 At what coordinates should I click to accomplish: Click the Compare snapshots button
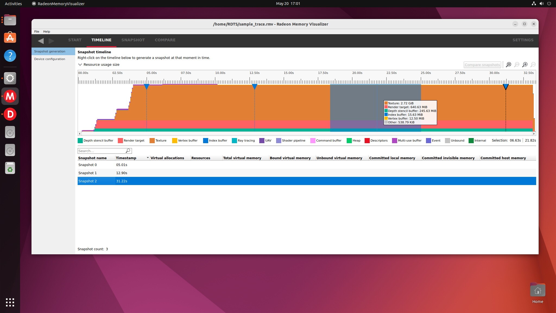[x=482, y=65]
